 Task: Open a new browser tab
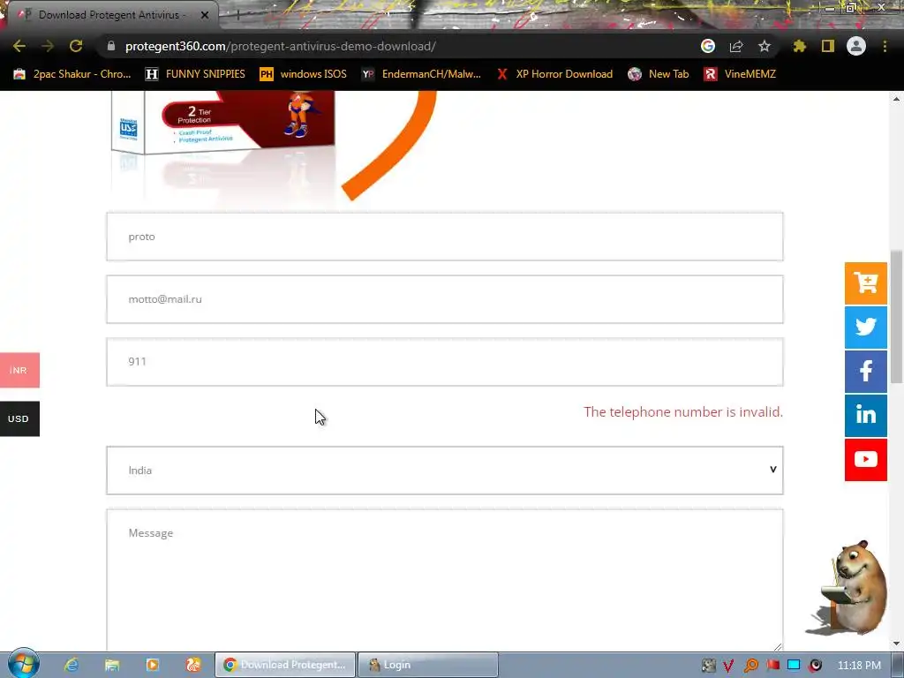tap(237, 15)
